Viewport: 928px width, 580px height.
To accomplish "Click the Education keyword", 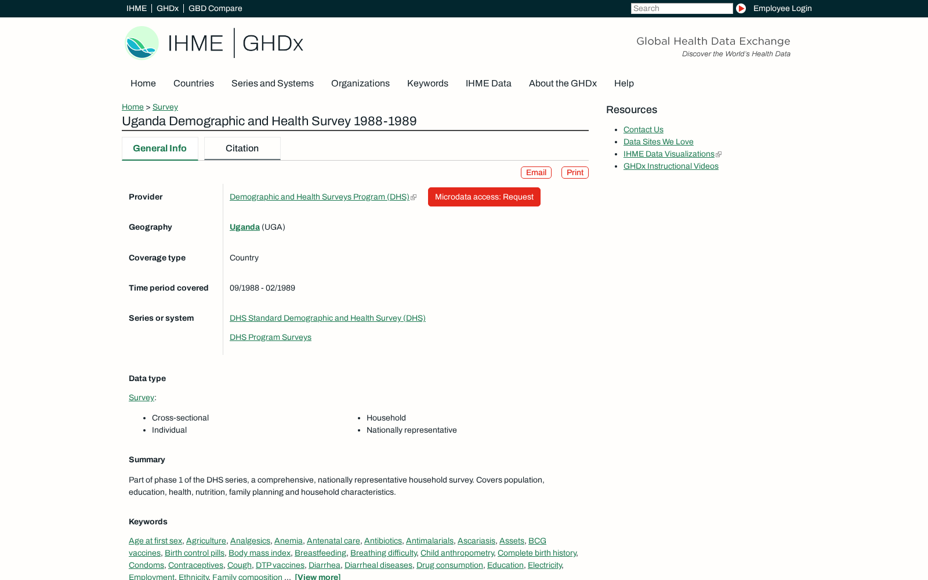I will (x=505, y=565).
